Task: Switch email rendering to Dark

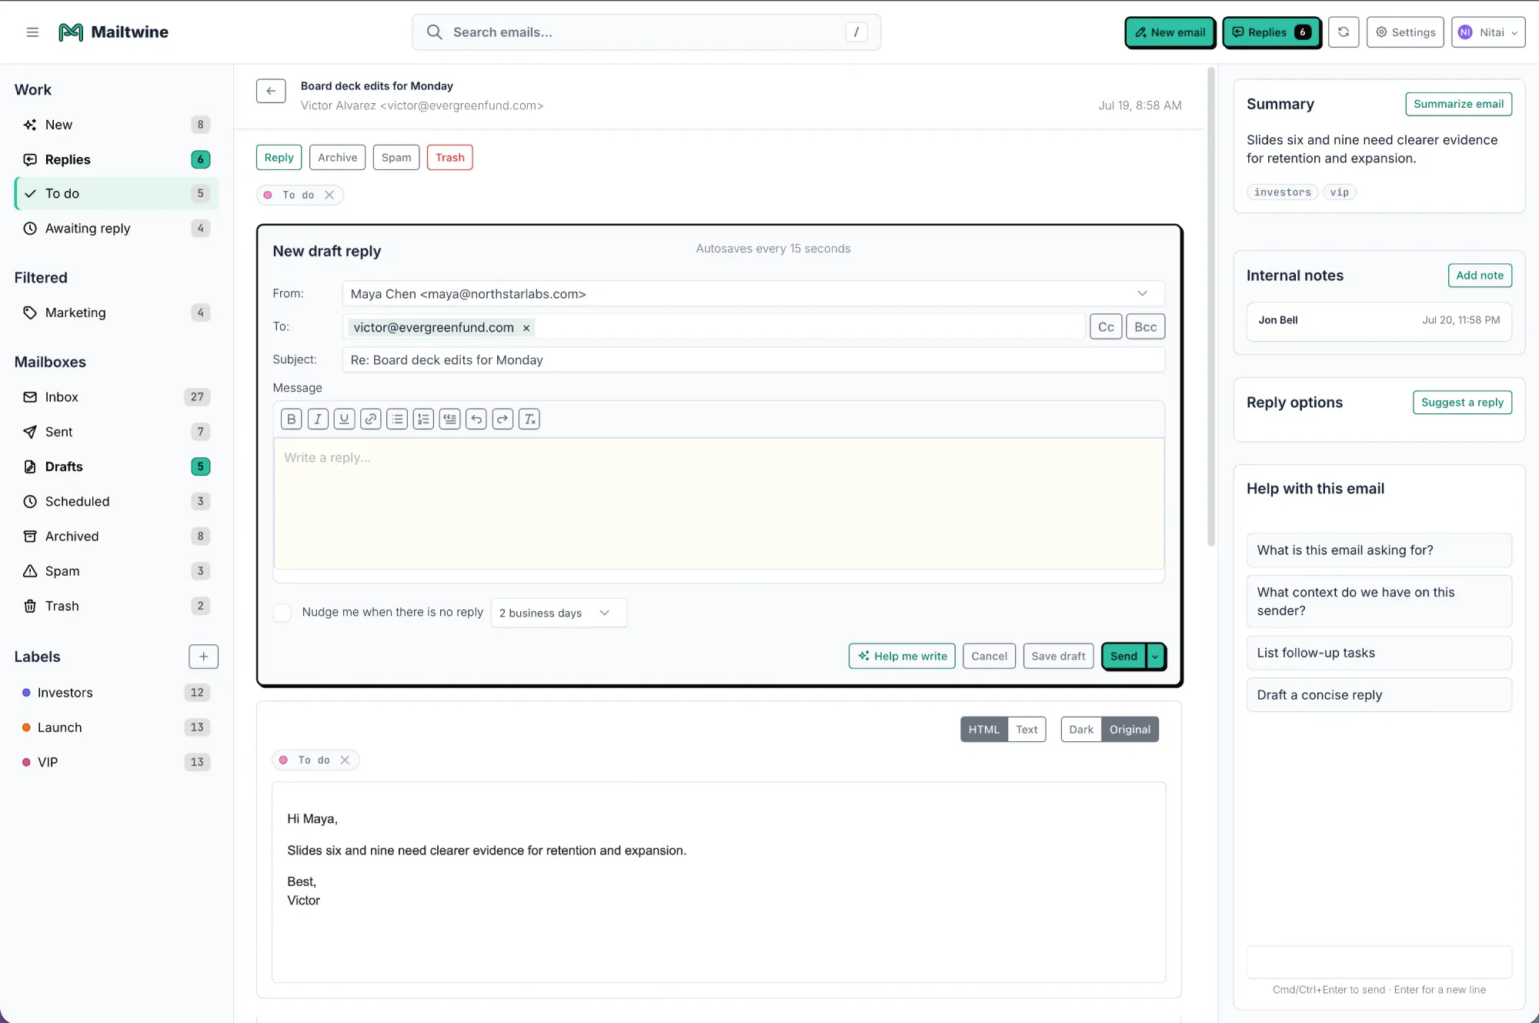Action: [x=1081, y=730]
